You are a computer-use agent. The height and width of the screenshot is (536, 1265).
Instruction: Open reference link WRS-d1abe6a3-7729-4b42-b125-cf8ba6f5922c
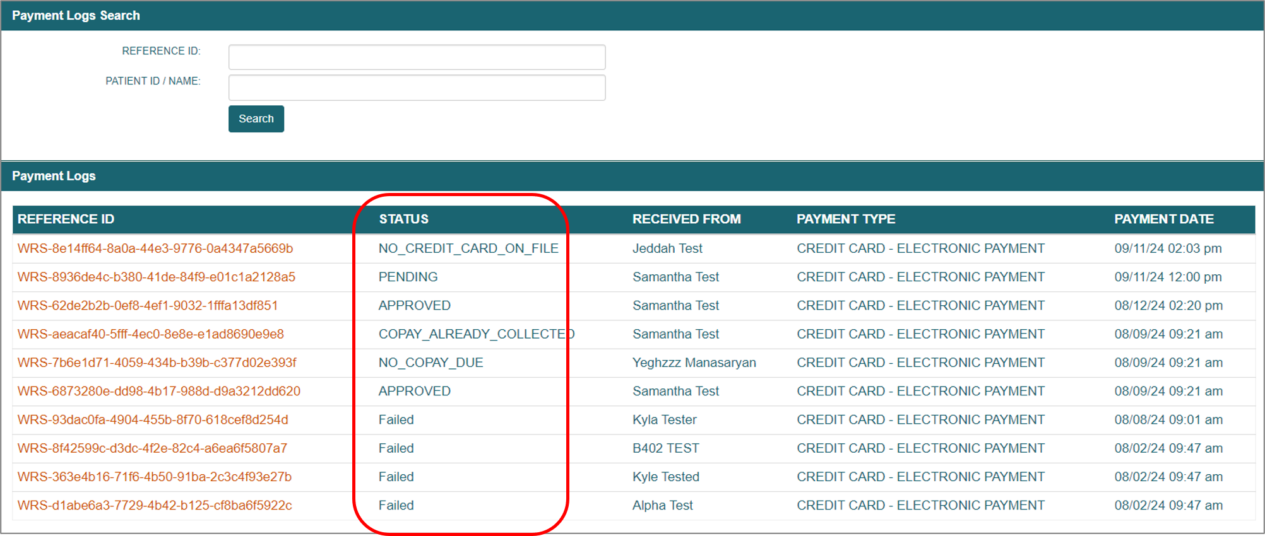pyautogui.click(x=155, y=506)
